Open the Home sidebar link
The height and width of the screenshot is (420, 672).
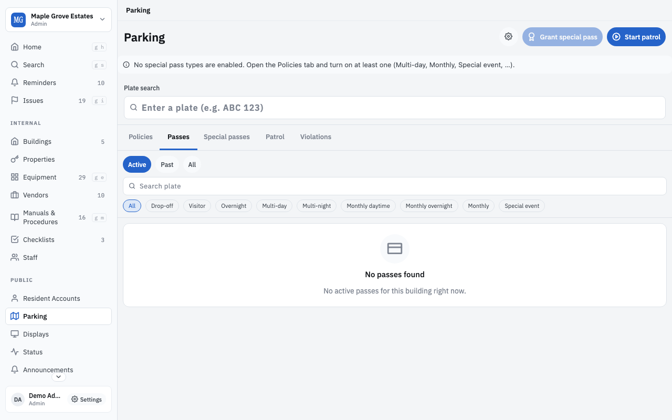58,47
